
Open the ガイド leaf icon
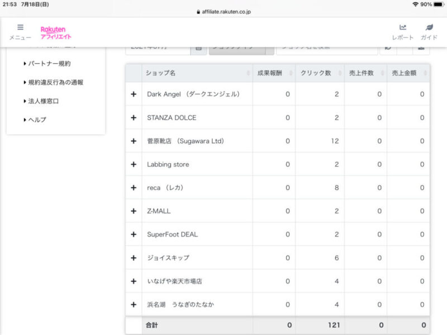(429, 27)
